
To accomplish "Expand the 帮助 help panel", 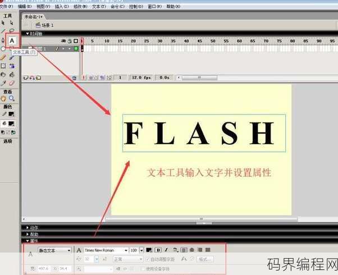I will click(x=28, y=234).
